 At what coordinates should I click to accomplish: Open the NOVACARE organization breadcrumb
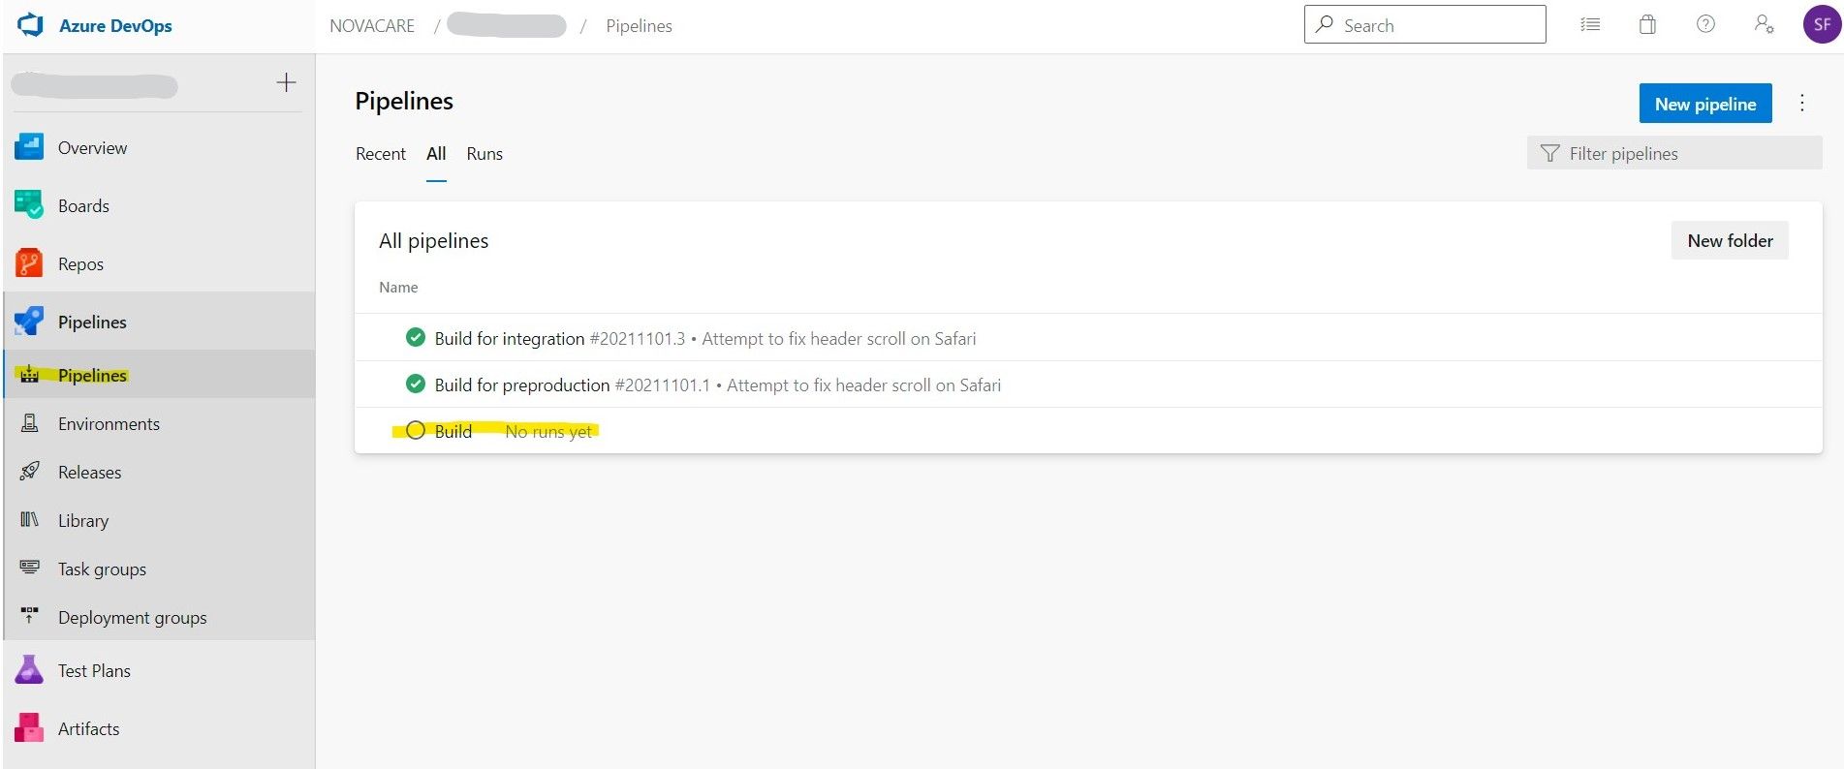[x=372, y=26]
